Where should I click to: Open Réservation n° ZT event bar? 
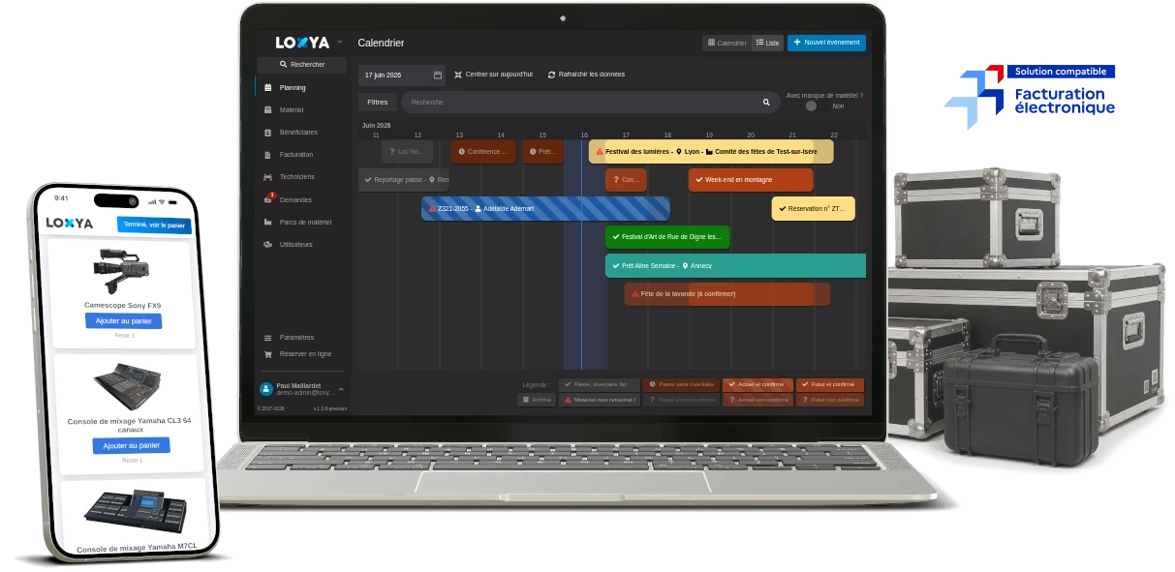(x=813, y=208)
